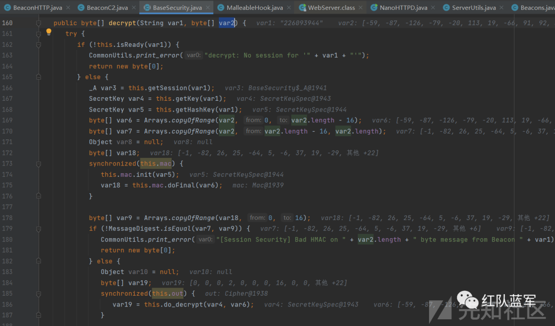Switch to the BeaconHTTP.java tab

(38, 7)
